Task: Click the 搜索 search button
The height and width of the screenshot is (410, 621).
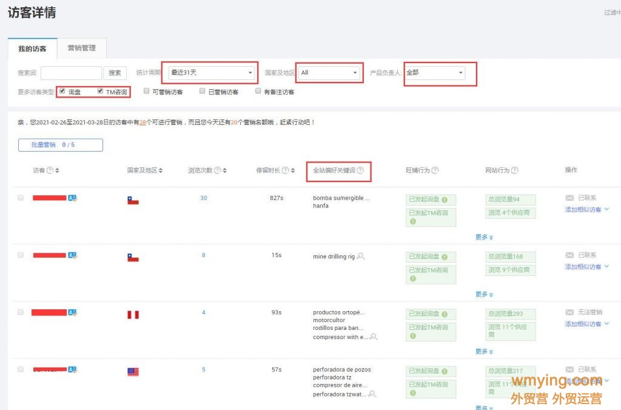Action: tap(115, 72)
